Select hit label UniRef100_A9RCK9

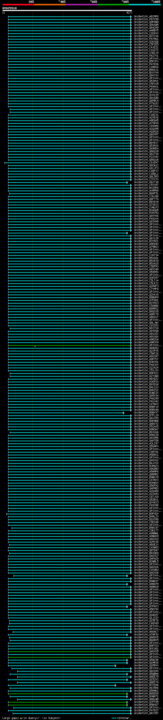(146, 343)
